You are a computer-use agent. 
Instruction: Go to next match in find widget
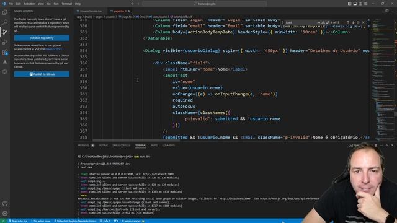point(353,22)
